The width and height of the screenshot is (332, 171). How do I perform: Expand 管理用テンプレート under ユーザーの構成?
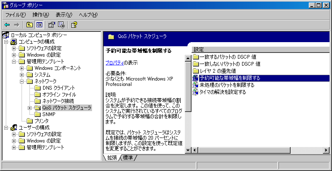[14, 147]
